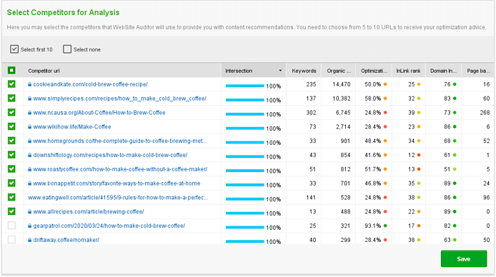Viewport: 496px width, 277px height.
Task: Click the red InLink rank dot for downshiftology.com
Action: coord(419,155)
